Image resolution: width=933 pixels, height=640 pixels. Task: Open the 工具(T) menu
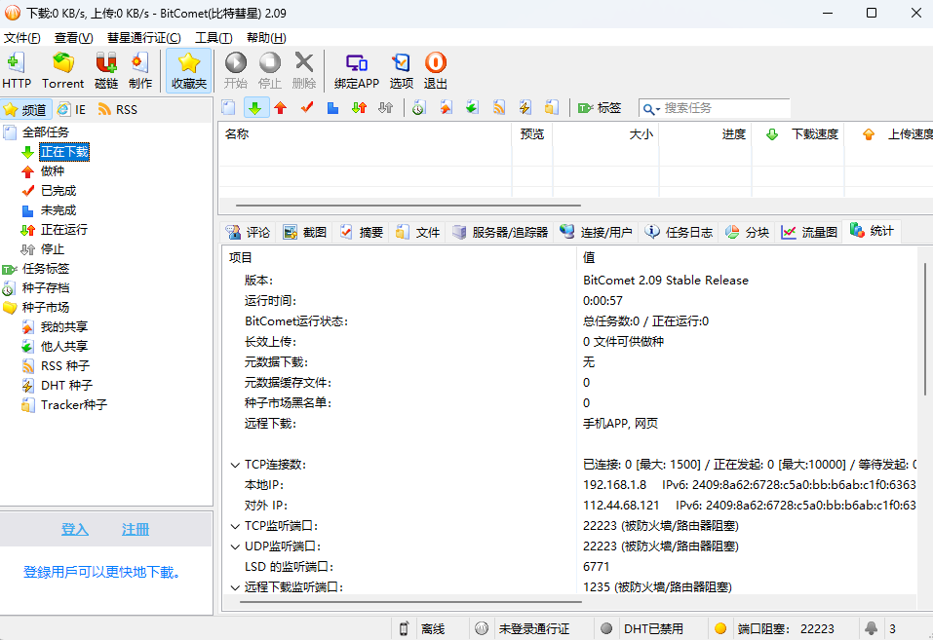(214, 37)
